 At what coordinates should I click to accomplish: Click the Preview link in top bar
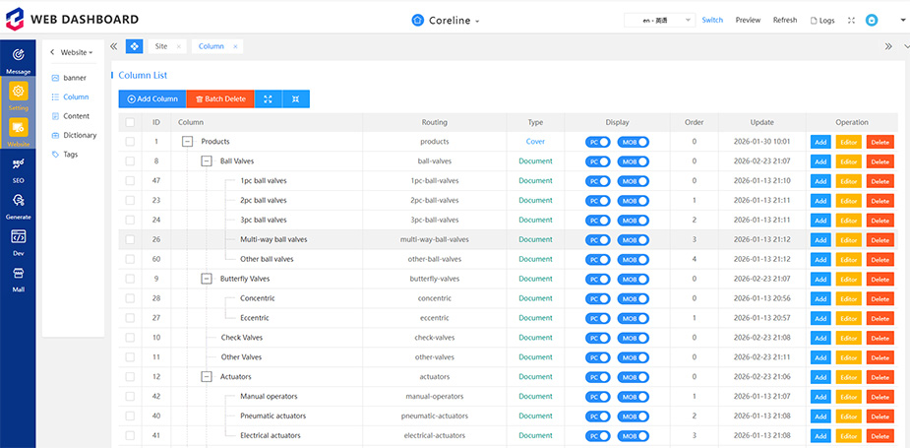(x=748, y=20)
